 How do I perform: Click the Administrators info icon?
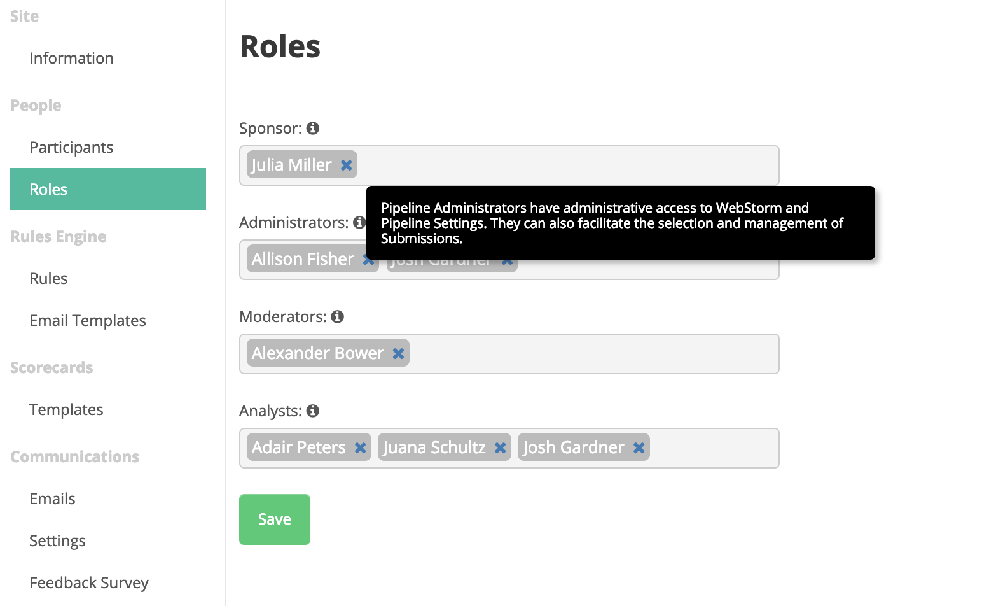(359, 222)
